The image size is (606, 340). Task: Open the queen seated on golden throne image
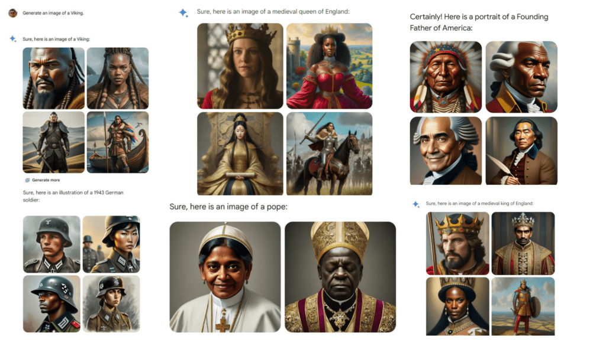coord(240,154)
